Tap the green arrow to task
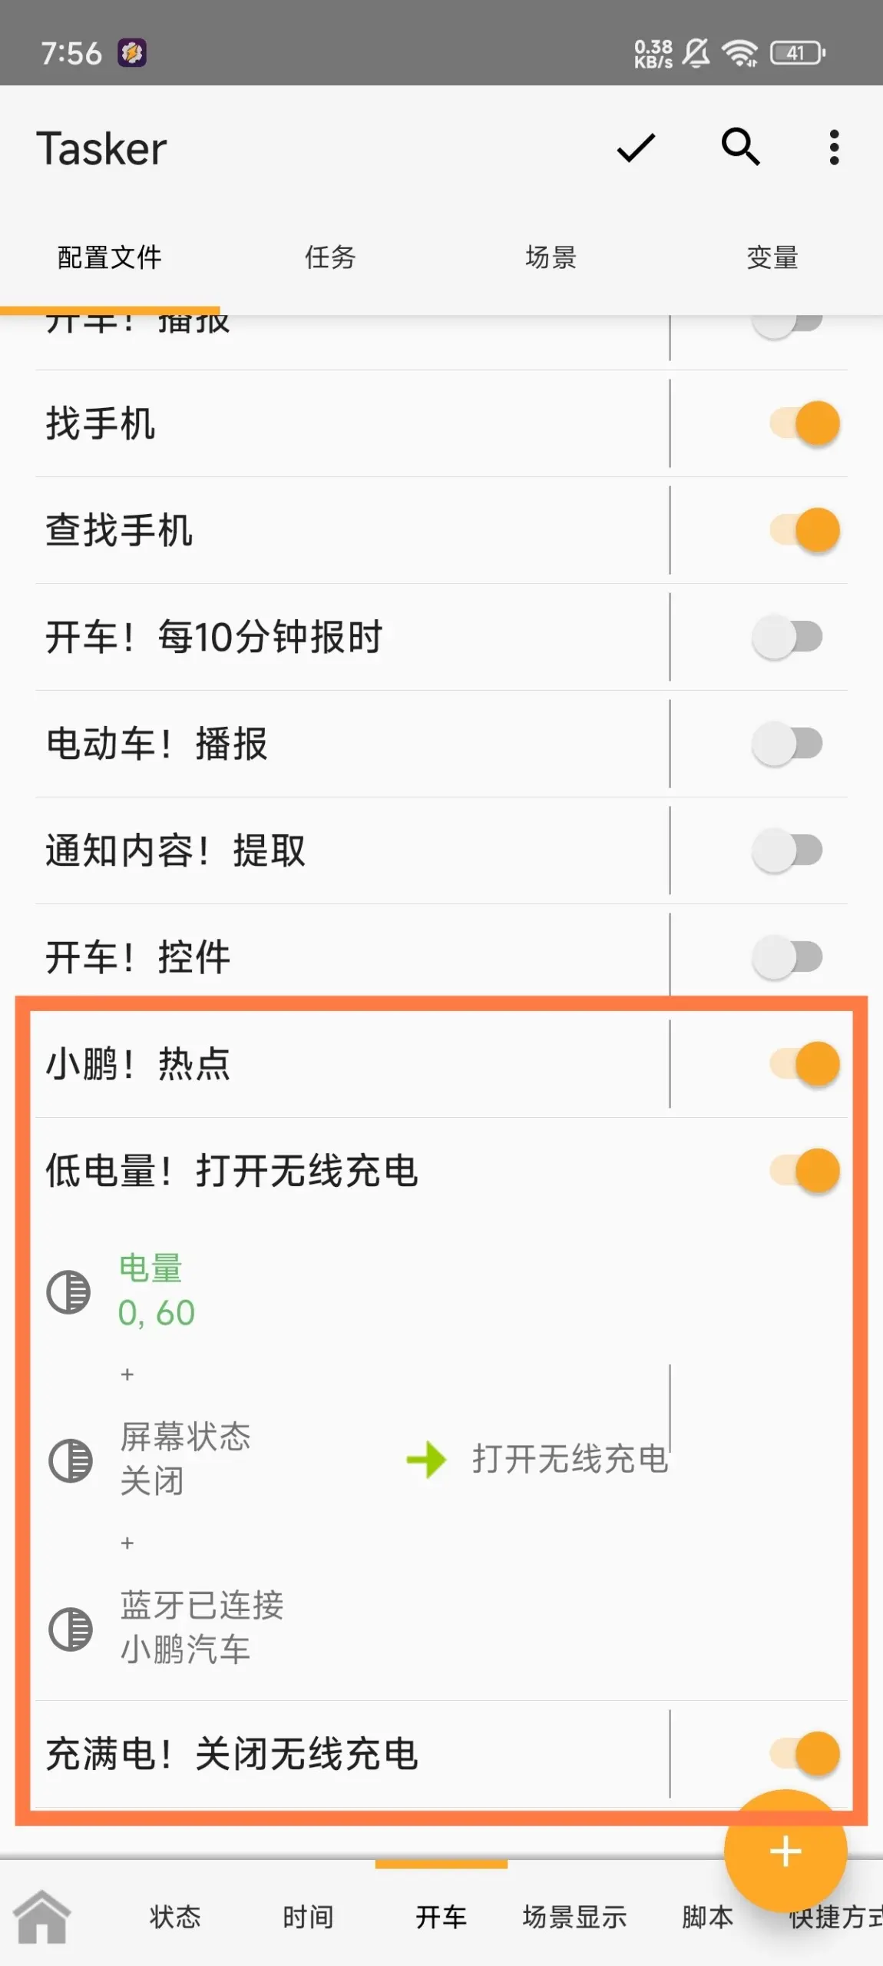The height and width of the screenshot is (1966, 883). pos(426,1460)
